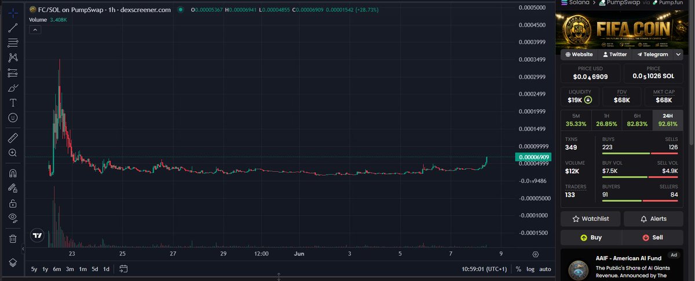Click the PRICE USD box

click(x=590, y=73)
